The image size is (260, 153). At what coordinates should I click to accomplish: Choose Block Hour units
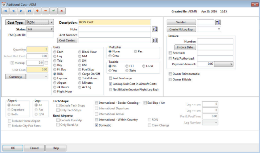point(80,52)
